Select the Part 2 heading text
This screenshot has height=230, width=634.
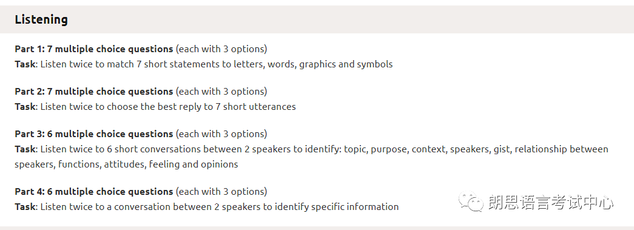pos(94,92)
